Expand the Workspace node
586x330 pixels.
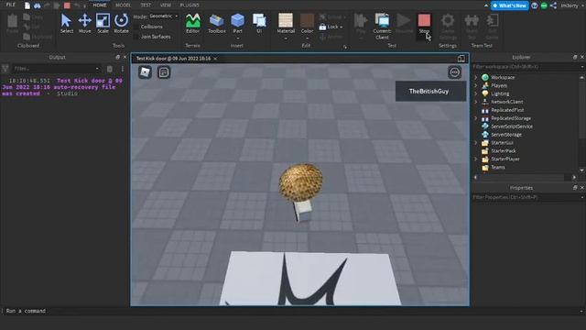(x=476, y=77)
